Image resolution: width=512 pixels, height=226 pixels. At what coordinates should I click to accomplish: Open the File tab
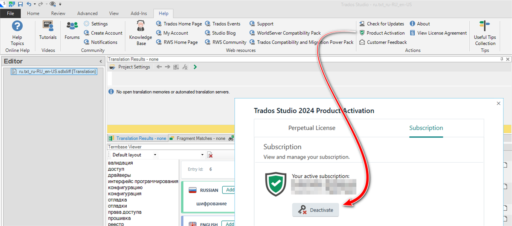(10, 13)
